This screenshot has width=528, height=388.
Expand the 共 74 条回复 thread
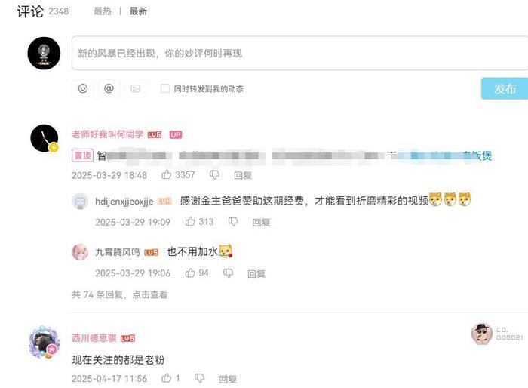tap(119, 294)
